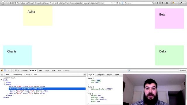Switch to the Computed side tab

point(101,75)
